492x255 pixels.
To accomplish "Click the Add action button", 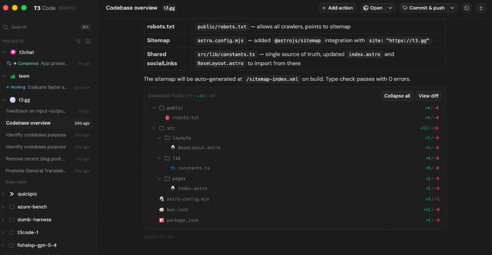I will (x=338, y=8).
